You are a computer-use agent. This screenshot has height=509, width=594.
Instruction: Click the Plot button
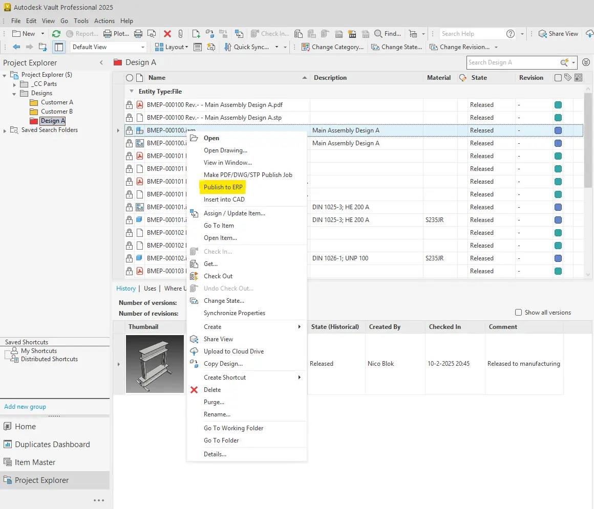pyautogui.click(x=116, y=34)
